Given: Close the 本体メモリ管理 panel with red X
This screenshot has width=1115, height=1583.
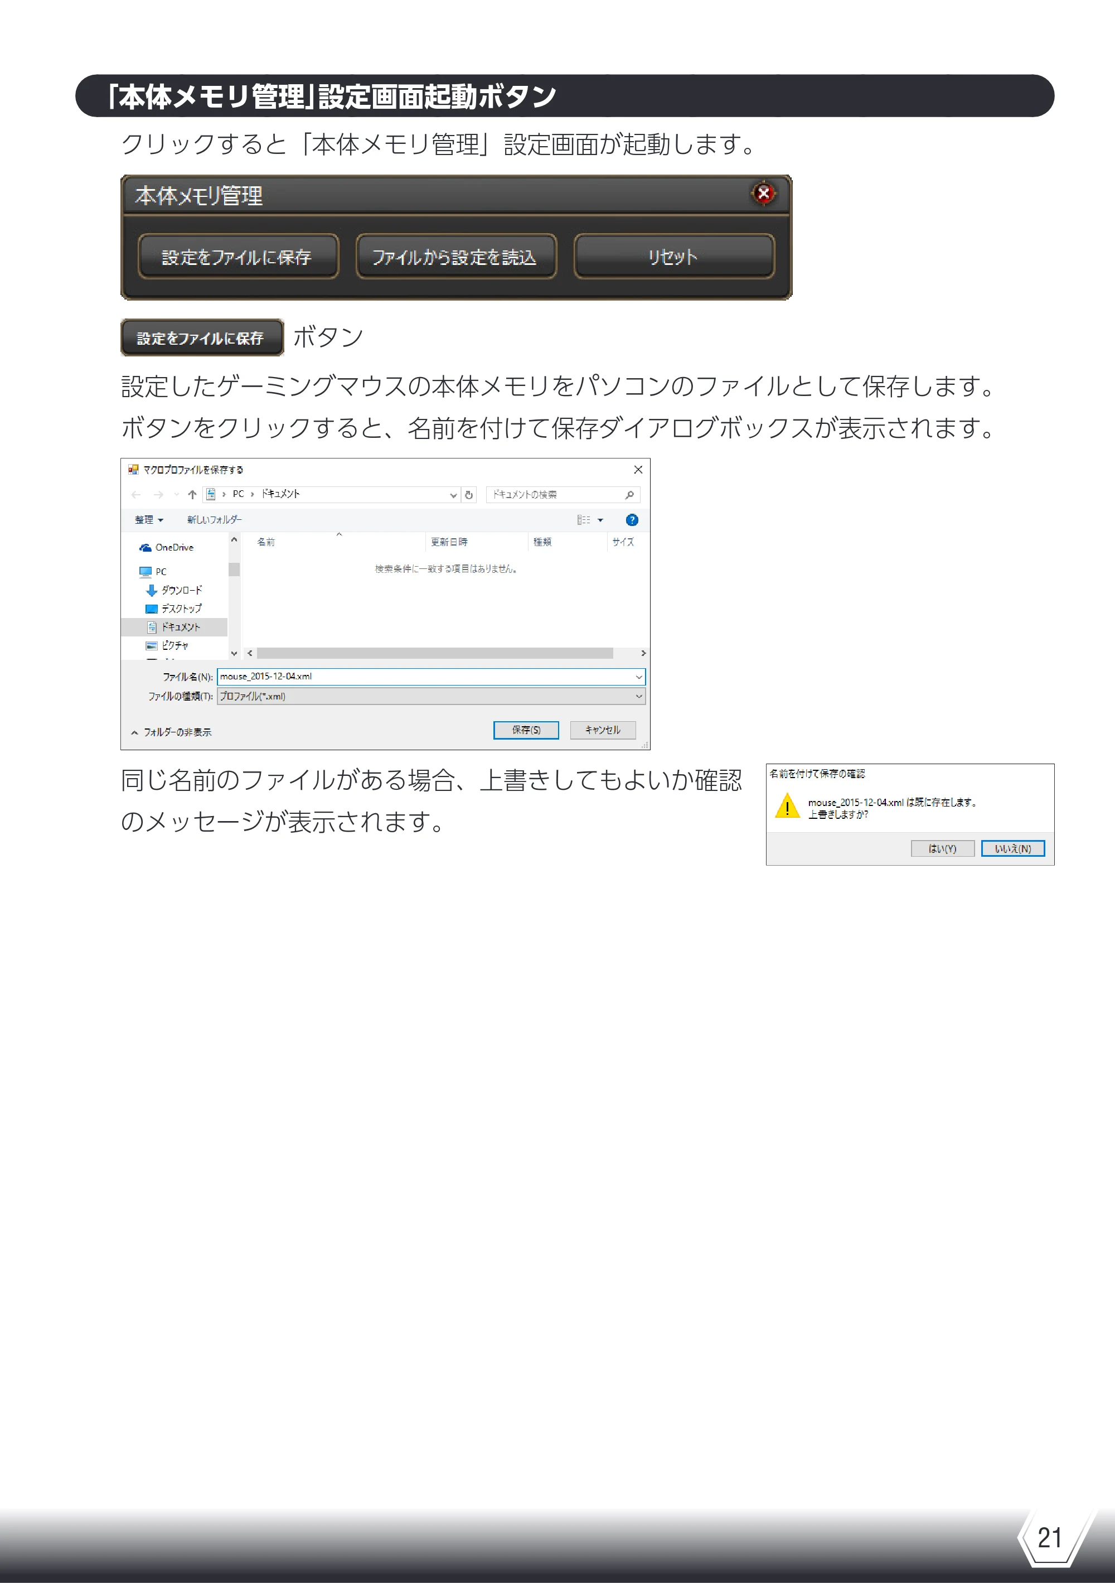Looking at the screenshot, I should [764, 194].
